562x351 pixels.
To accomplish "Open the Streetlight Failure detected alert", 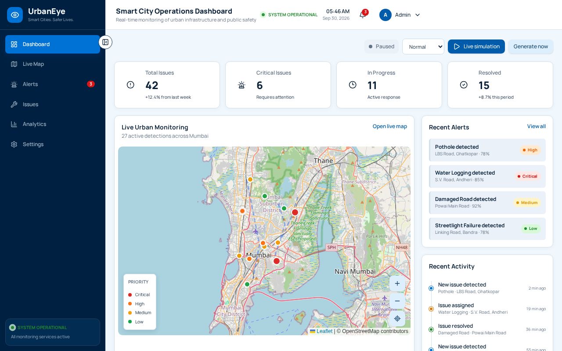I will click(487, 229).
